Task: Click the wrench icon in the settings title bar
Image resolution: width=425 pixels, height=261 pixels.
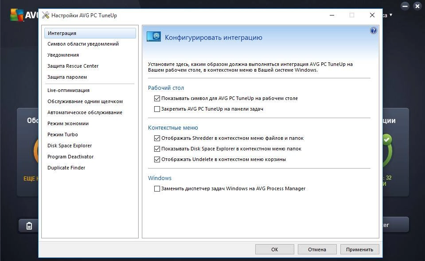Action: [46, 15]
